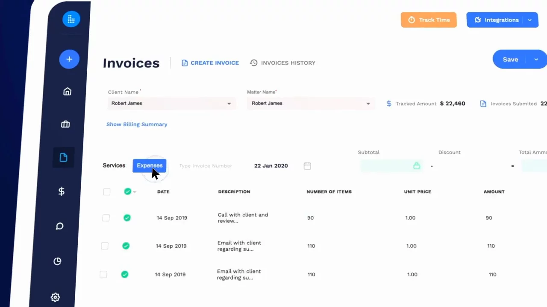Image resolution: width=547 pixels, height=307 pixels.
Task: Click the DESCRIPTION column header
Action: coord(234,192)
